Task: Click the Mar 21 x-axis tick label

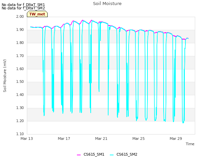Action: [x=101, y=139]
